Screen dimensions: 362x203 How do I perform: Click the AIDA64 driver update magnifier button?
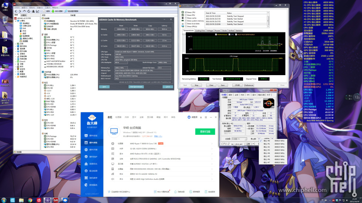click(x=72, y=11)
